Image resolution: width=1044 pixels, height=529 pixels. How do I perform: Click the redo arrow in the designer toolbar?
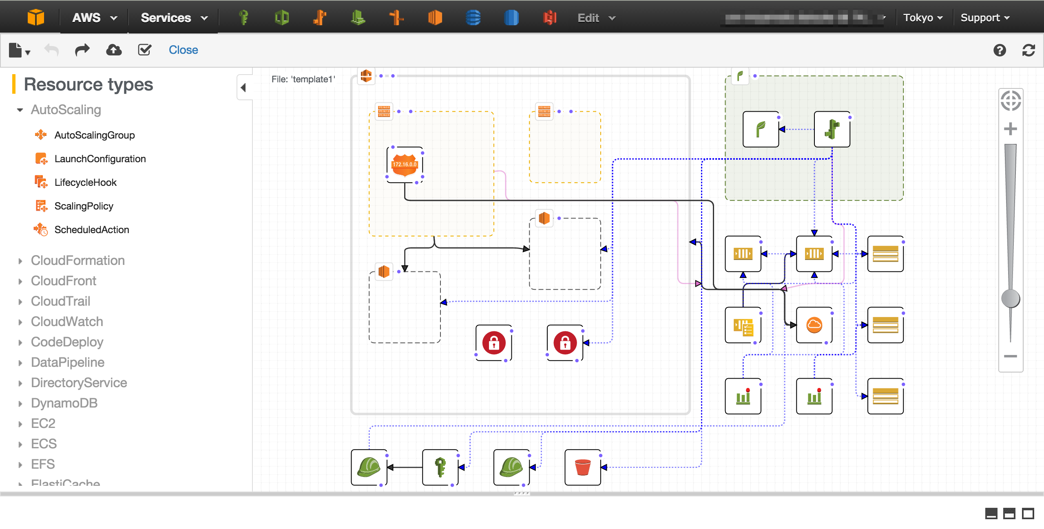[x=82, y=50]
